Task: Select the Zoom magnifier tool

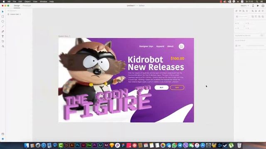Action: (3, 46)
